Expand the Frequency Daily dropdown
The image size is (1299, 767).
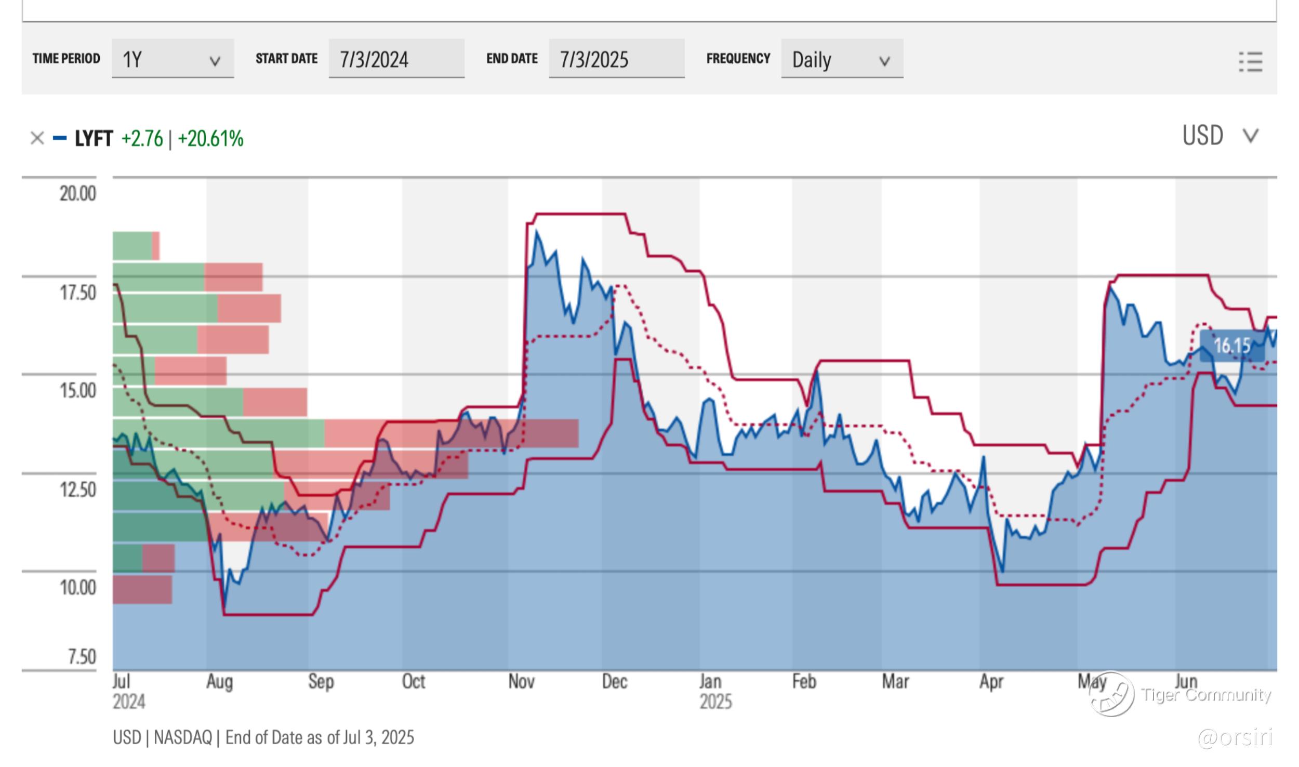coord(841,59)
